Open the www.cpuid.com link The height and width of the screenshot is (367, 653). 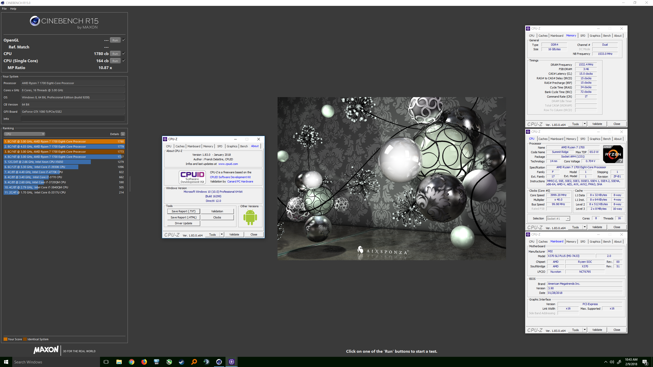click(228, 164)
